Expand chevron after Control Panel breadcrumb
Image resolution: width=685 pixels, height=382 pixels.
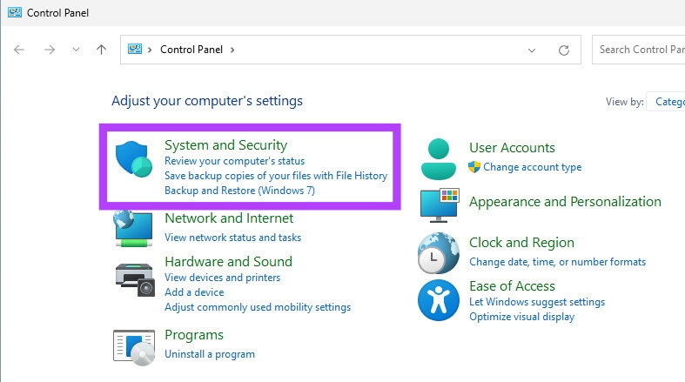pyautogui.click(x=232, y=50)
